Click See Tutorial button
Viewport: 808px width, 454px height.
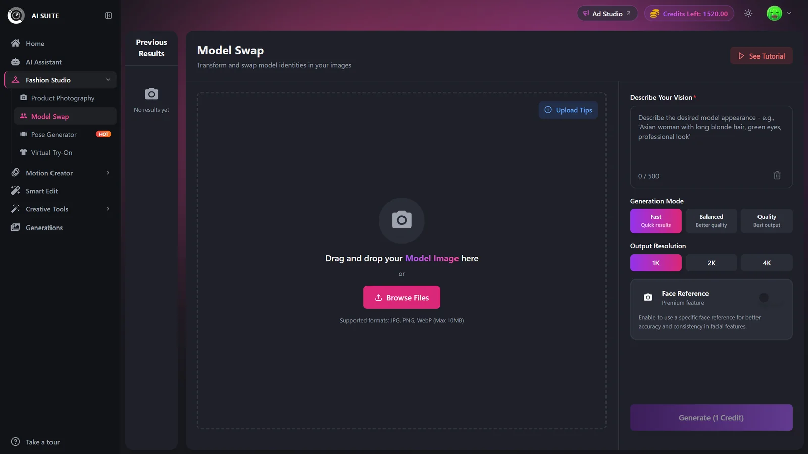pos(762,56)
